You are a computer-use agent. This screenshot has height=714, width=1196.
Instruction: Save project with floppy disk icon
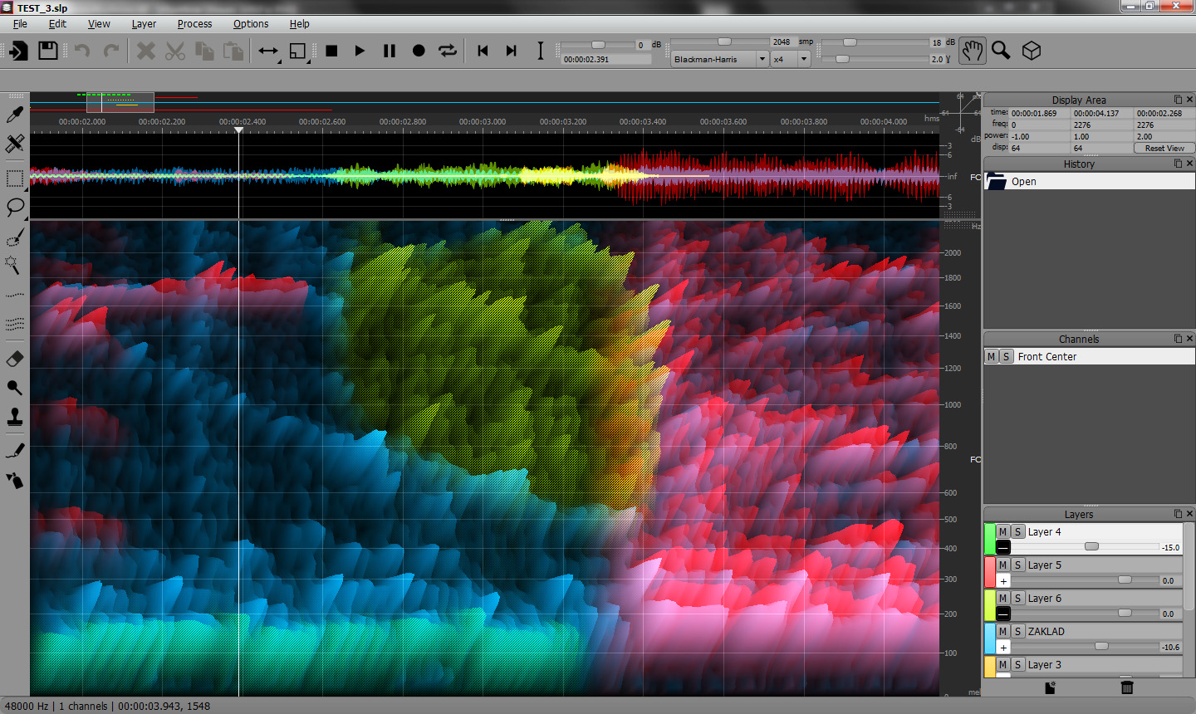tap(48, 51)
